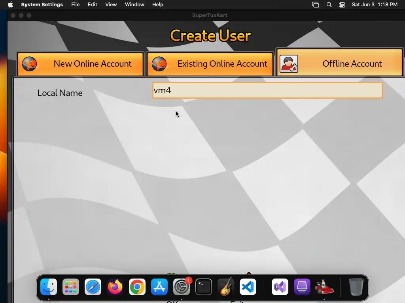Click the date and time in menu bar
Viewport: 405px width, 303px height.
[375, 5]
